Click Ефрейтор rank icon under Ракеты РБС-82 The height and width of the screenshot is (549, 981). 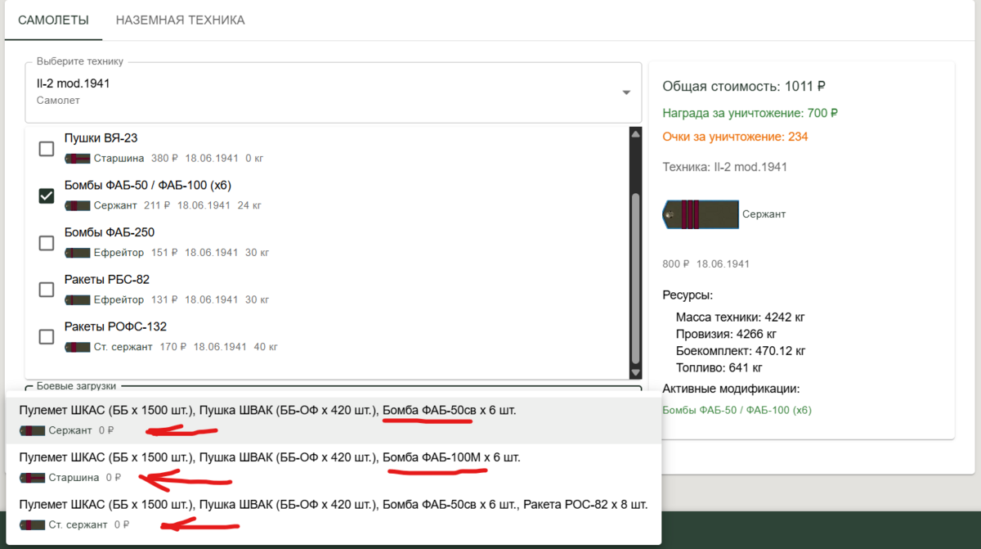coord(78,299)
